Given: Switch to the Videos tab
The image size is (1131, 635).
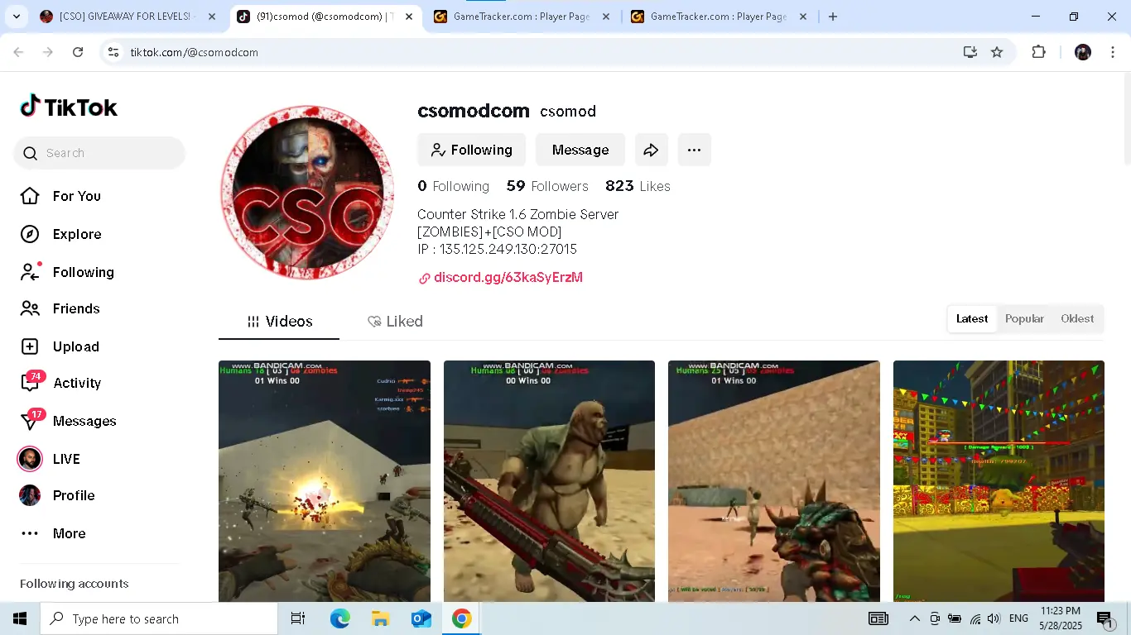Looking at the screenshot, I should (x=279, y=322).
